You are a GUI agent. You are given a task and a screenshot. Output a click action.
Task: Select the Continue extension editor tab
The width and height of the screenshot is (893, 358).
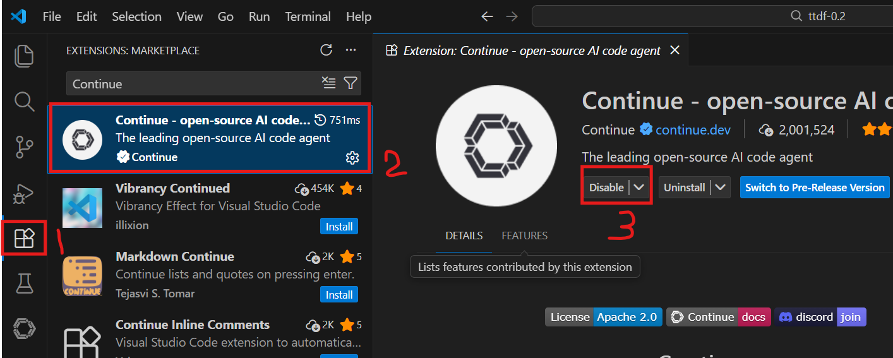pos(530,51)
